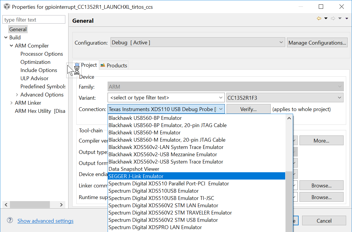
Task: Click the forward navigation arrow icon
Action: tap(333, 18)
